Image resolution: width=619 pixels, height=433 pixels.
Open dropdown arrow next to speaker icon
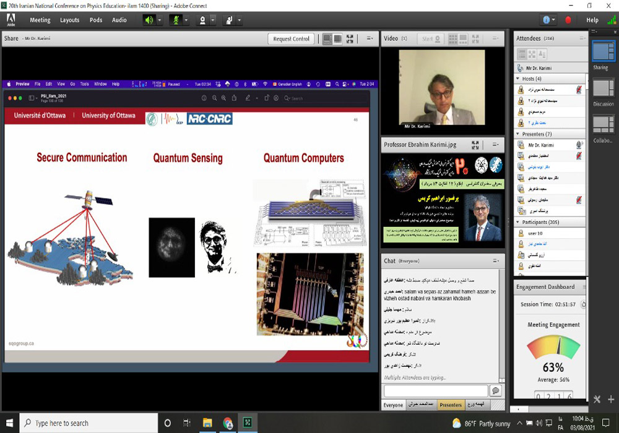160,20
